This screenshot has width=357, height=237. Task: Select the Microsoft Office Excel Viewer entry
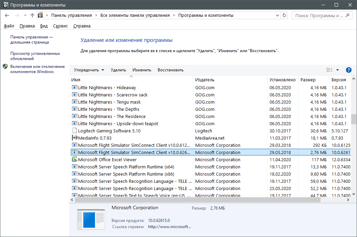[107, 159]
